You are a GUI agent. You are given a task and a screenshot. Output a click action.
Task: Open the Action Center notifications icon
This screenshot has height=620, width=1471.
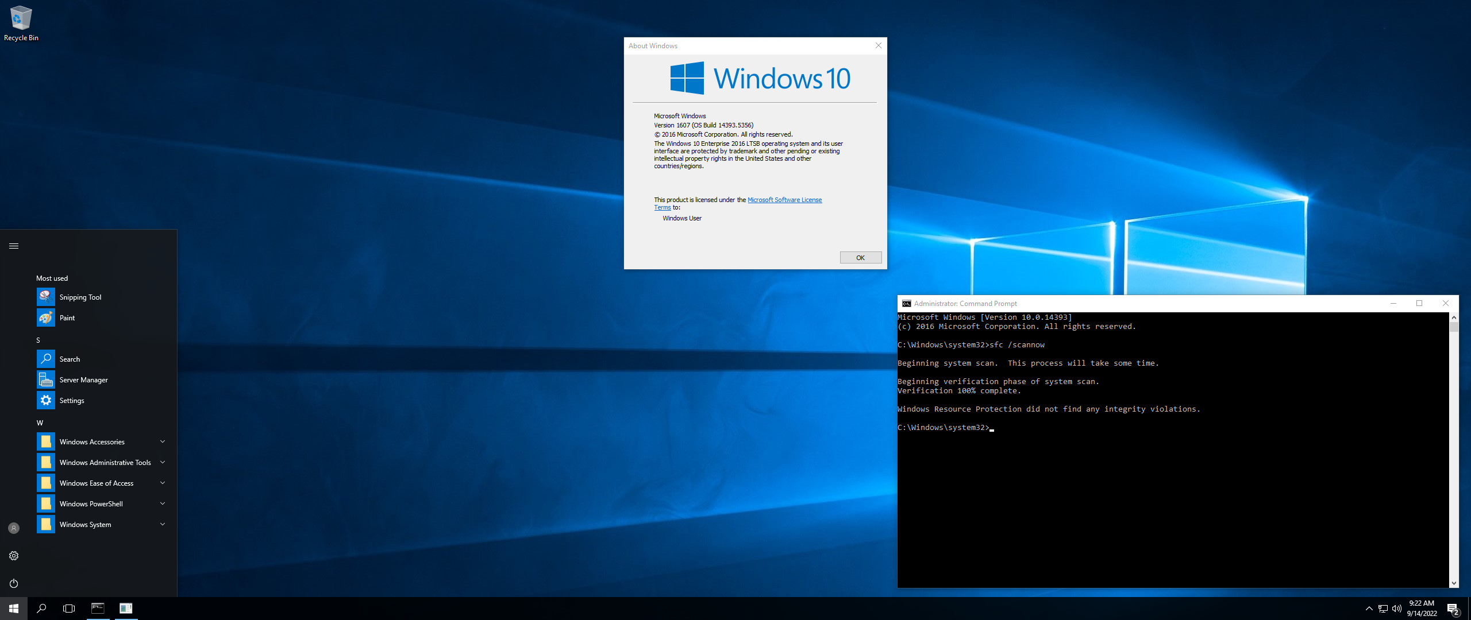click(1453, 609)
